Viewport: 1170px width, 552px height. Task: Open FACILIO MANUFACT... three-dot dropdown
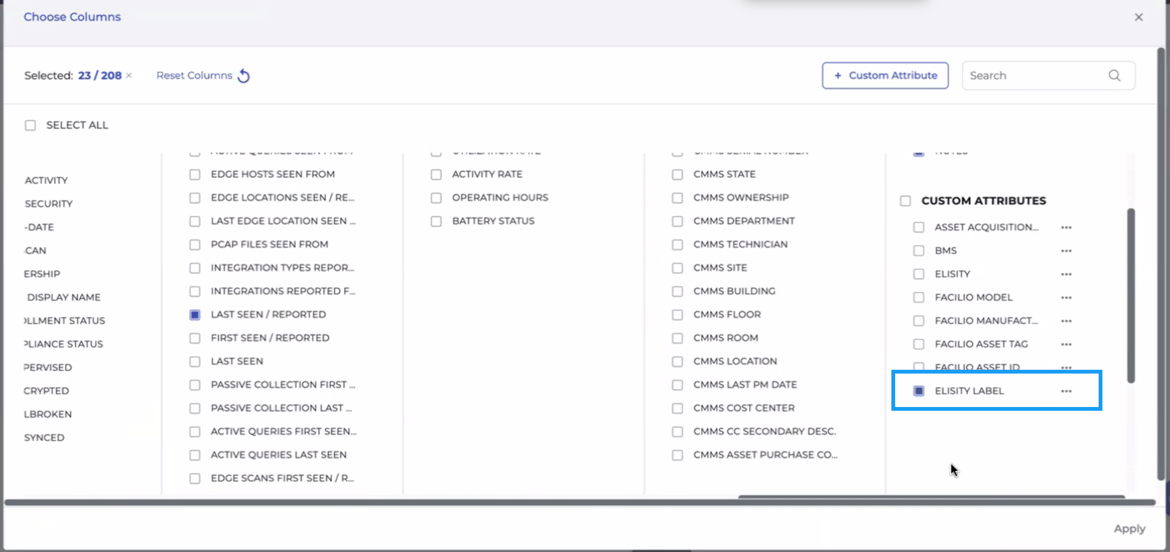point(1066,321)
